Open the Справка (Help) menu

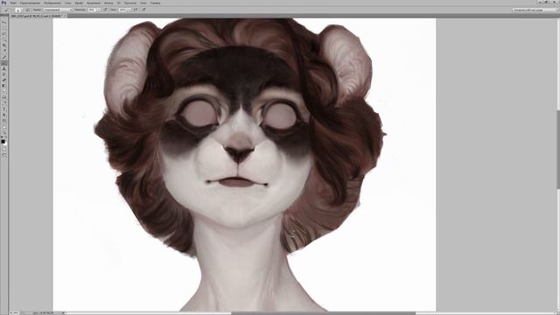[x=155, y=3]
